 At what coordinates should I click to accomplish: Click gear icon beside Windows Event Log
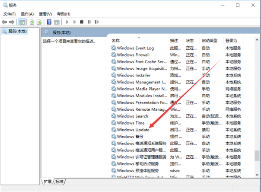pos(114,48)
